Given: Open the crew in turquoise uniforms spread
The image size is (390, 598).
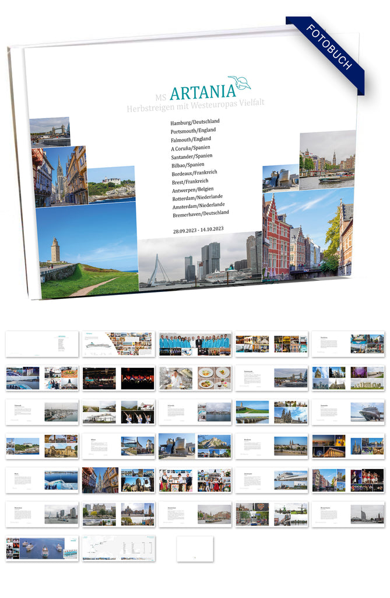Looking at the screenshot, I should 195,344.
